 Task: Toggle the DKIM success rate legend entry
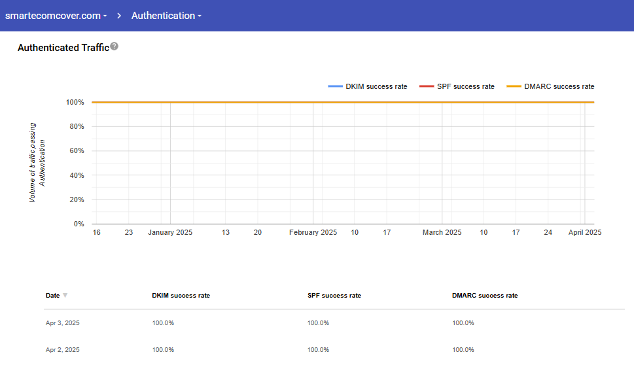368,86
